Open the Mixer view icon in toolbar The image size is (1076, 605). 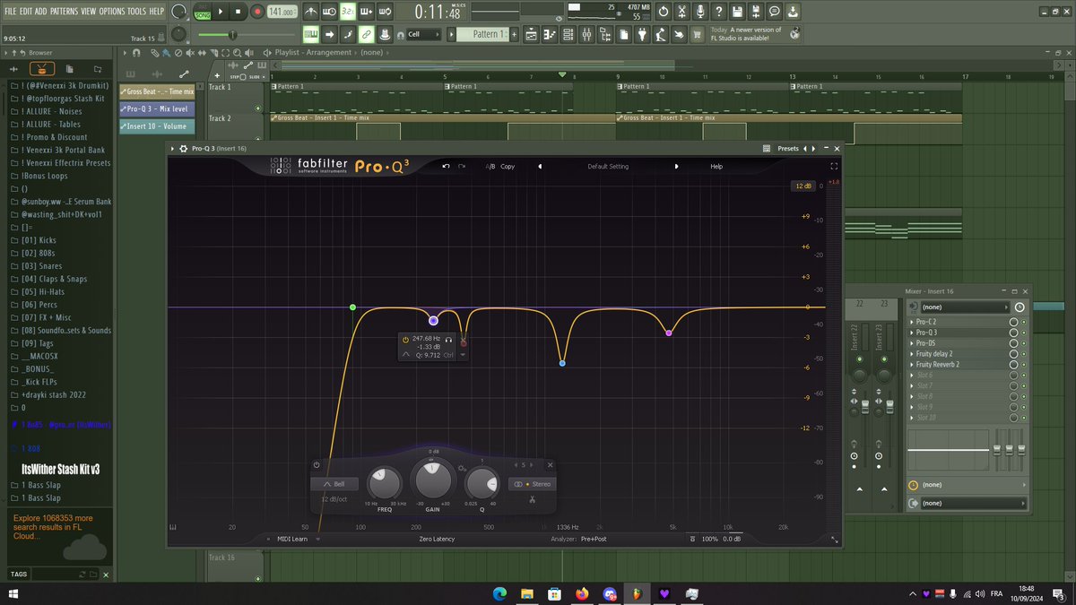point(587,34)
